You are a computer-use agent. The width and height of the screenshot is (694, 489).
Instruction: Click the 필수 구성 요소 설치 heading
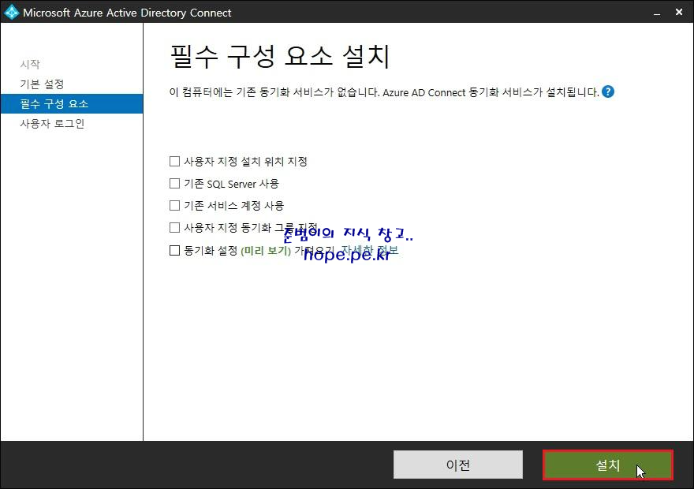coord(280,57)
